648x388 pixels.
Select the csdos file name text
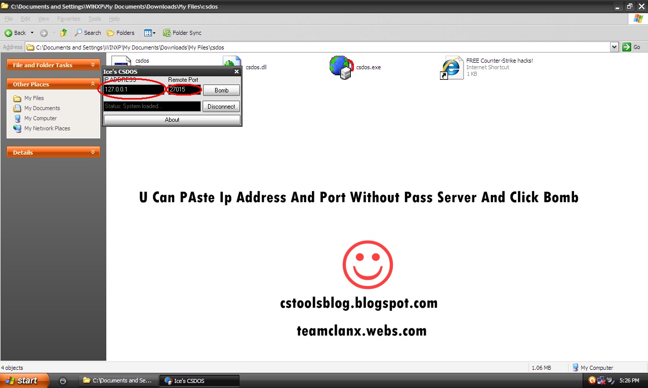142,61
